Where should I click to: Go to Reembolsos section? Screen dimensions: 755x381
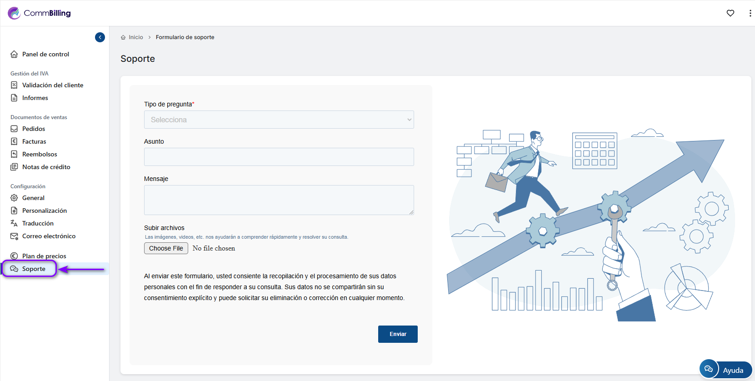pyautogui.click(x=40, y=154)
